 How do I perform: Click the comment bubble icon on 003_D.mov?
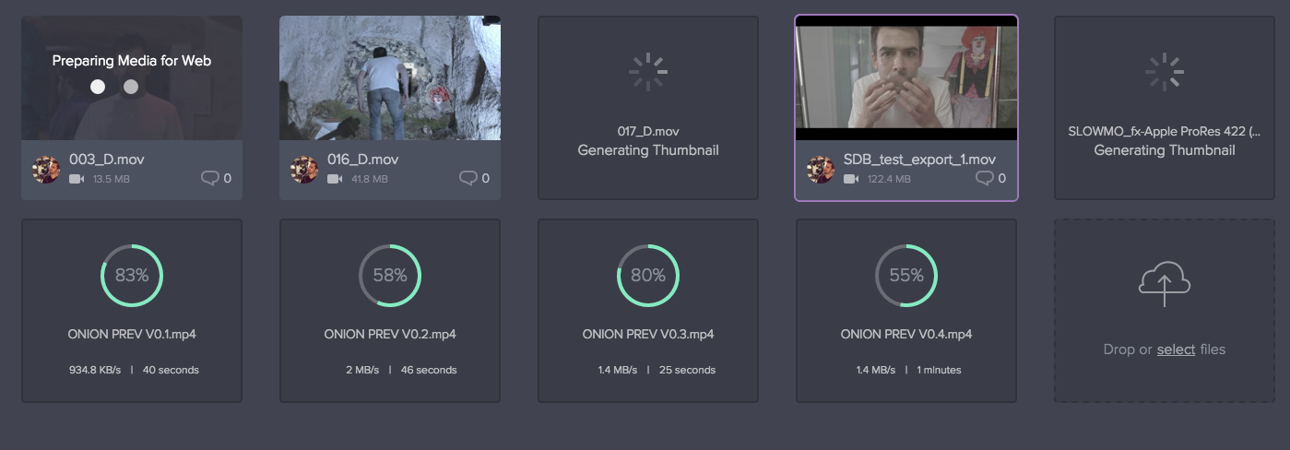tap(210, 178)
